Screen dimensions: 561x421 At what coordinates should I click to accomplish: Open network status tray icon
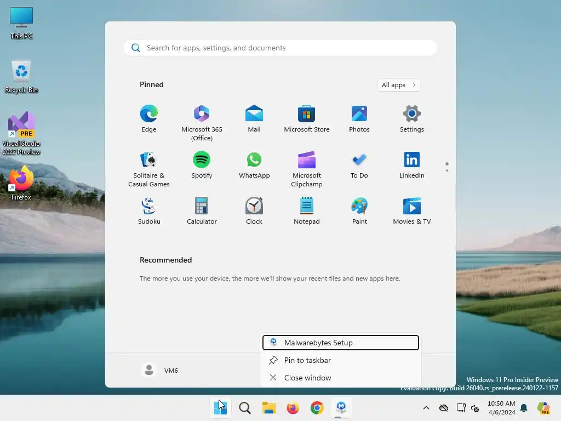(461, 408)
